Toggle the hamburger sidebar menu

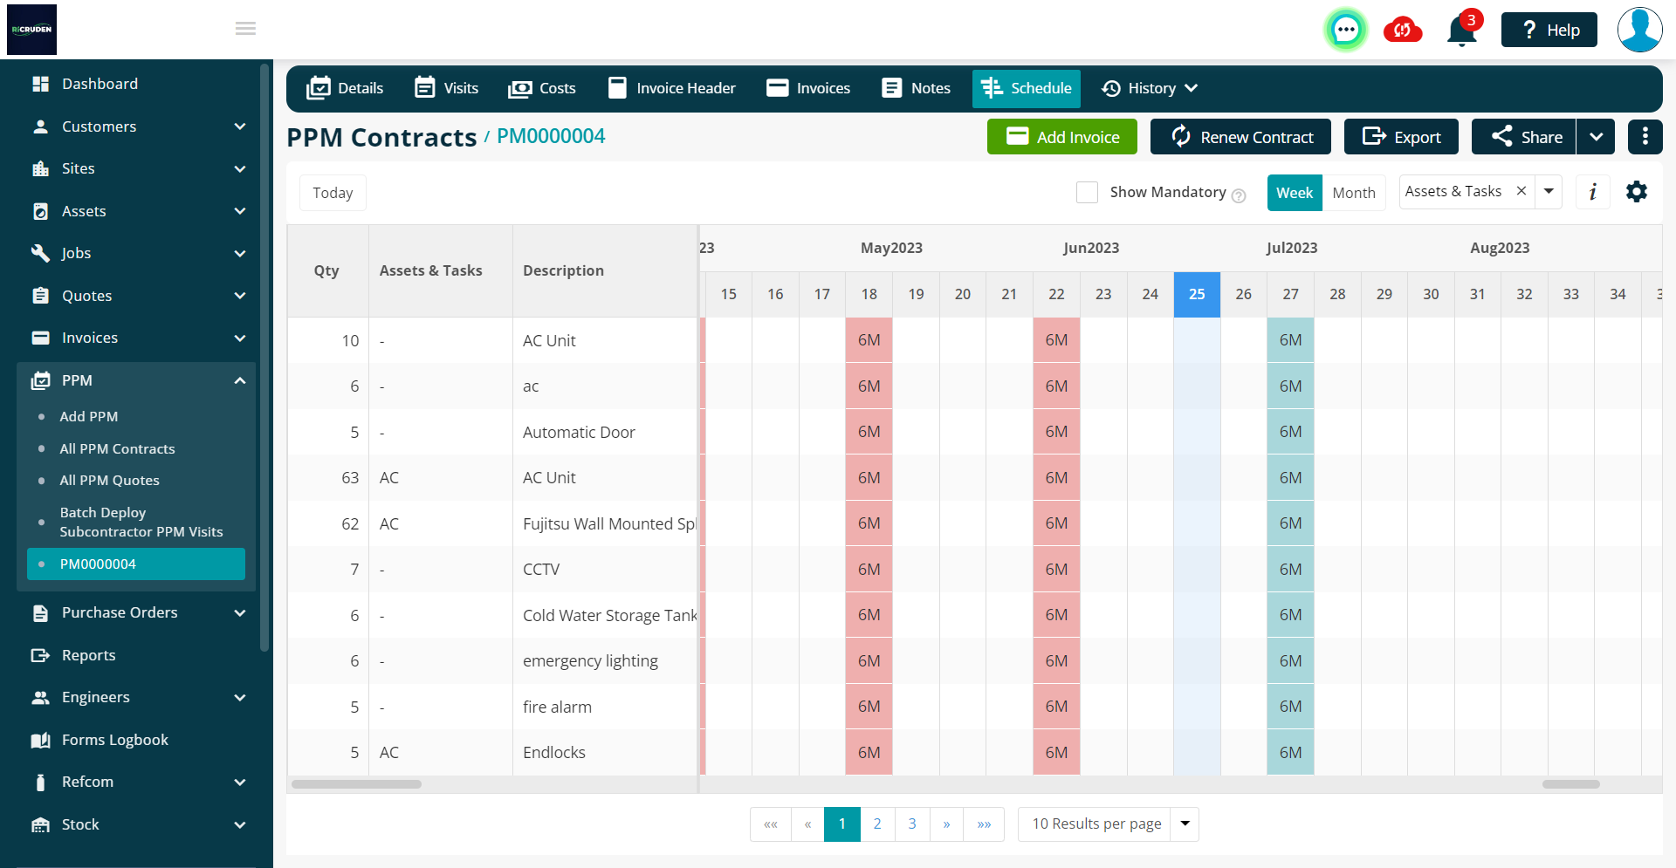[x=245, y=29]
